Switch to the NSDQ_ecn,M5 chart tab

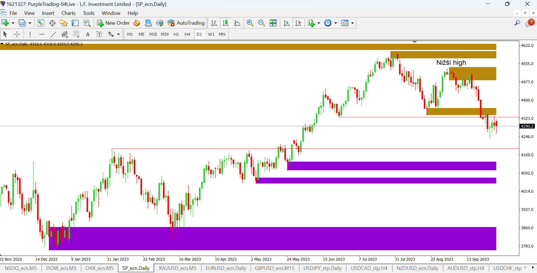tap(21, 268)
